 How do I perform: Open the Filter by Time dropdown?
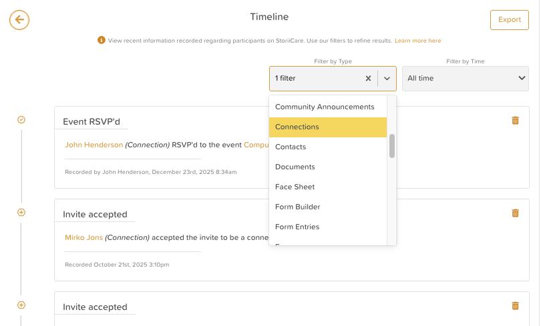click(465, 79)
